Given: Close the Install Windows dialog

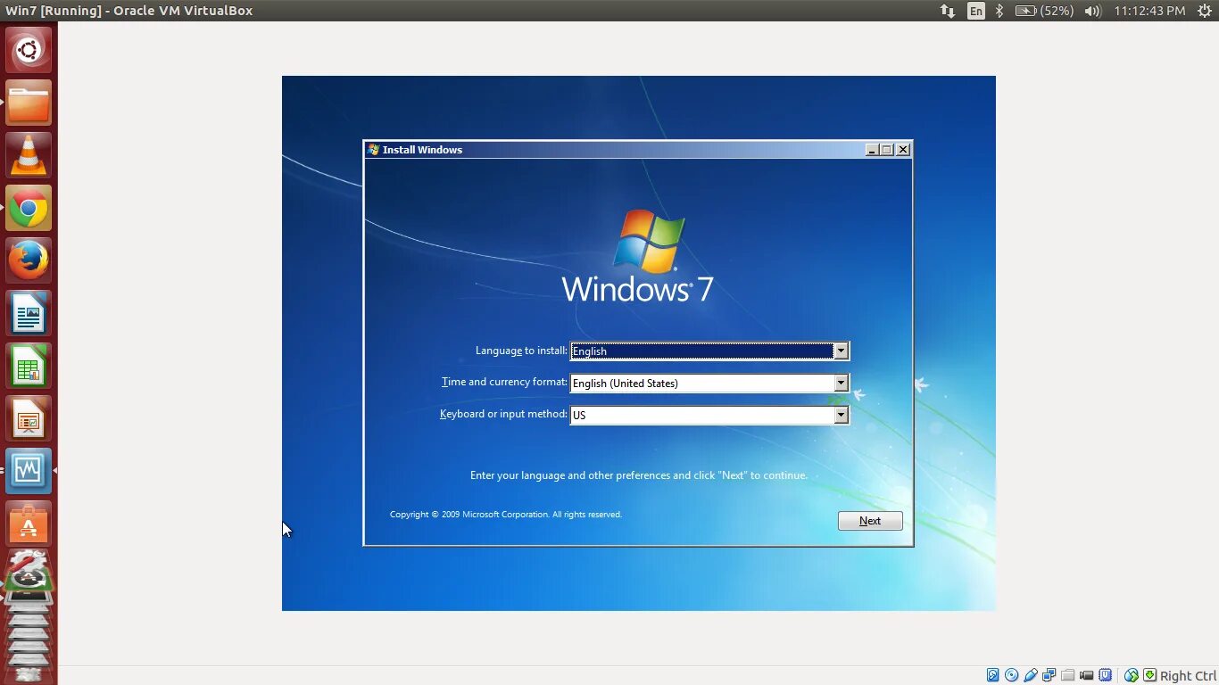Looking at the screenshot, I should click(x=903, y=150).
